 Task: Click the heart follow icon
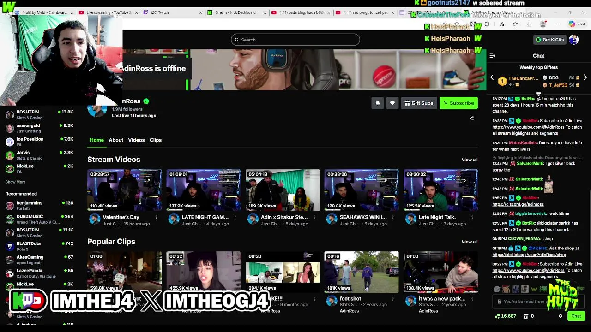click(x=392, y=103)
